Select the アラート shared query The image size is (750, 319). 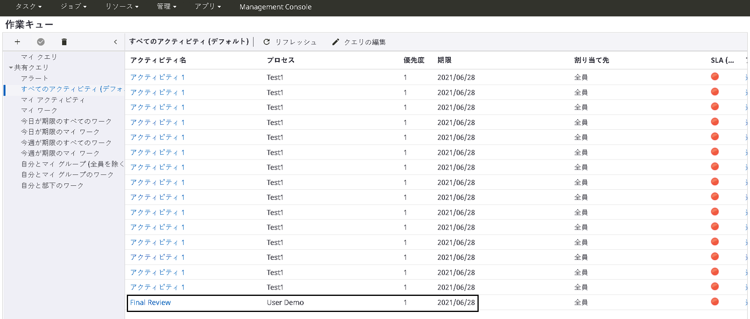[x=35, y=78]
